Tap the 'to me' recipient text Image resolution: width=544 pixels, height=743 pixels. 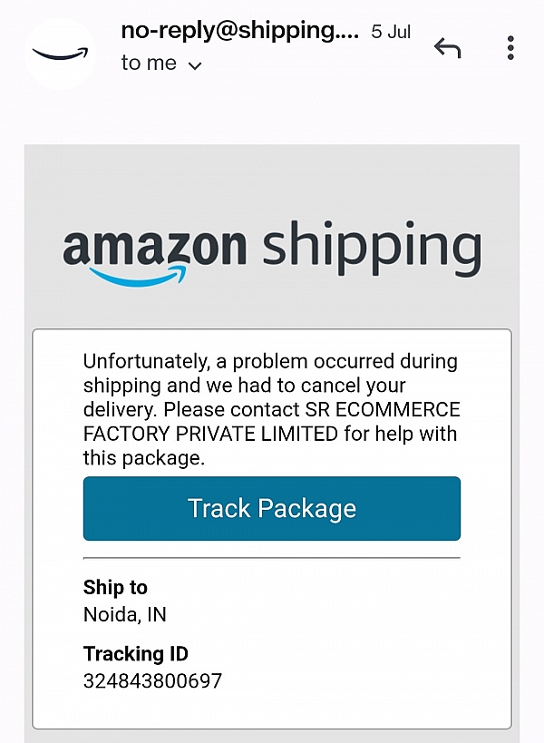pyautogui.click(x=150, y=64)
